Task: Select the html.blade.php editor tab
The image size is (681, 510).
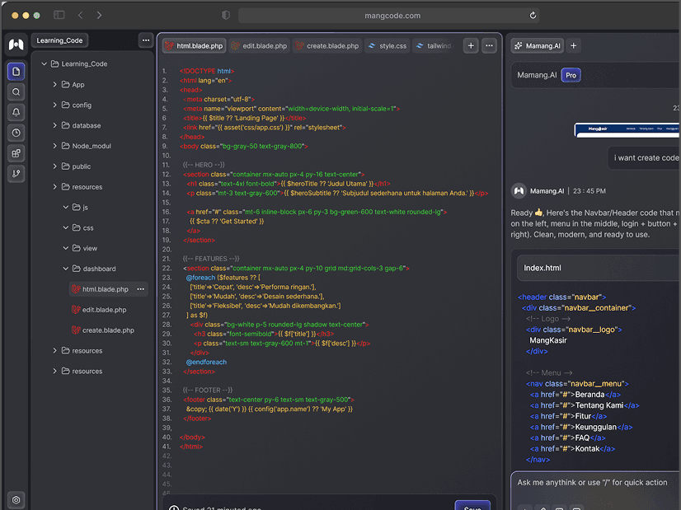Action: tap(194, 45)
